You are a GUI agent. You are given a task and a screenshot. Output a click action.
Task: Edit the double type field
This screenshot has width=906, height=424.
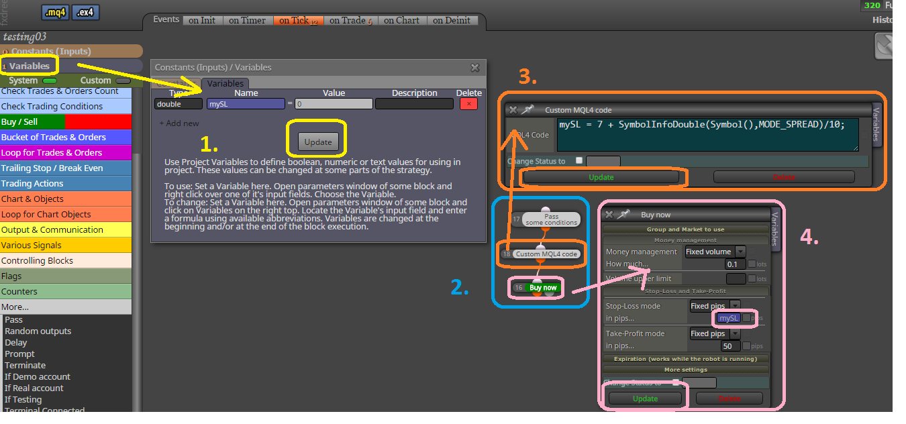[x=178, y=104]
